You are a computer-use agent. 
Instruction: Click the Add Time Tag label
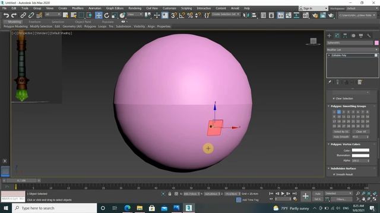[251, 200]
